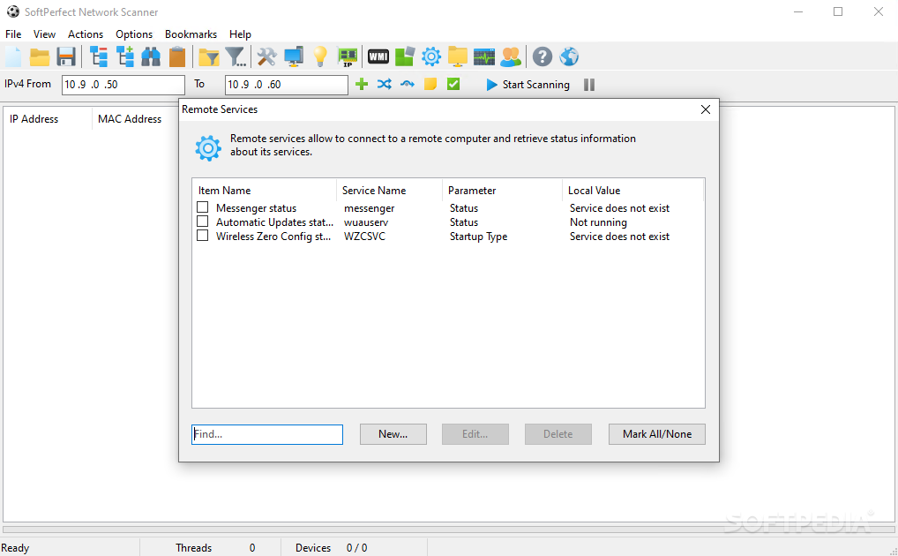This screenshot has width=898, height=556.
Task: Click the folder with funnel filter icon
Action: click(x=209, y=56)
